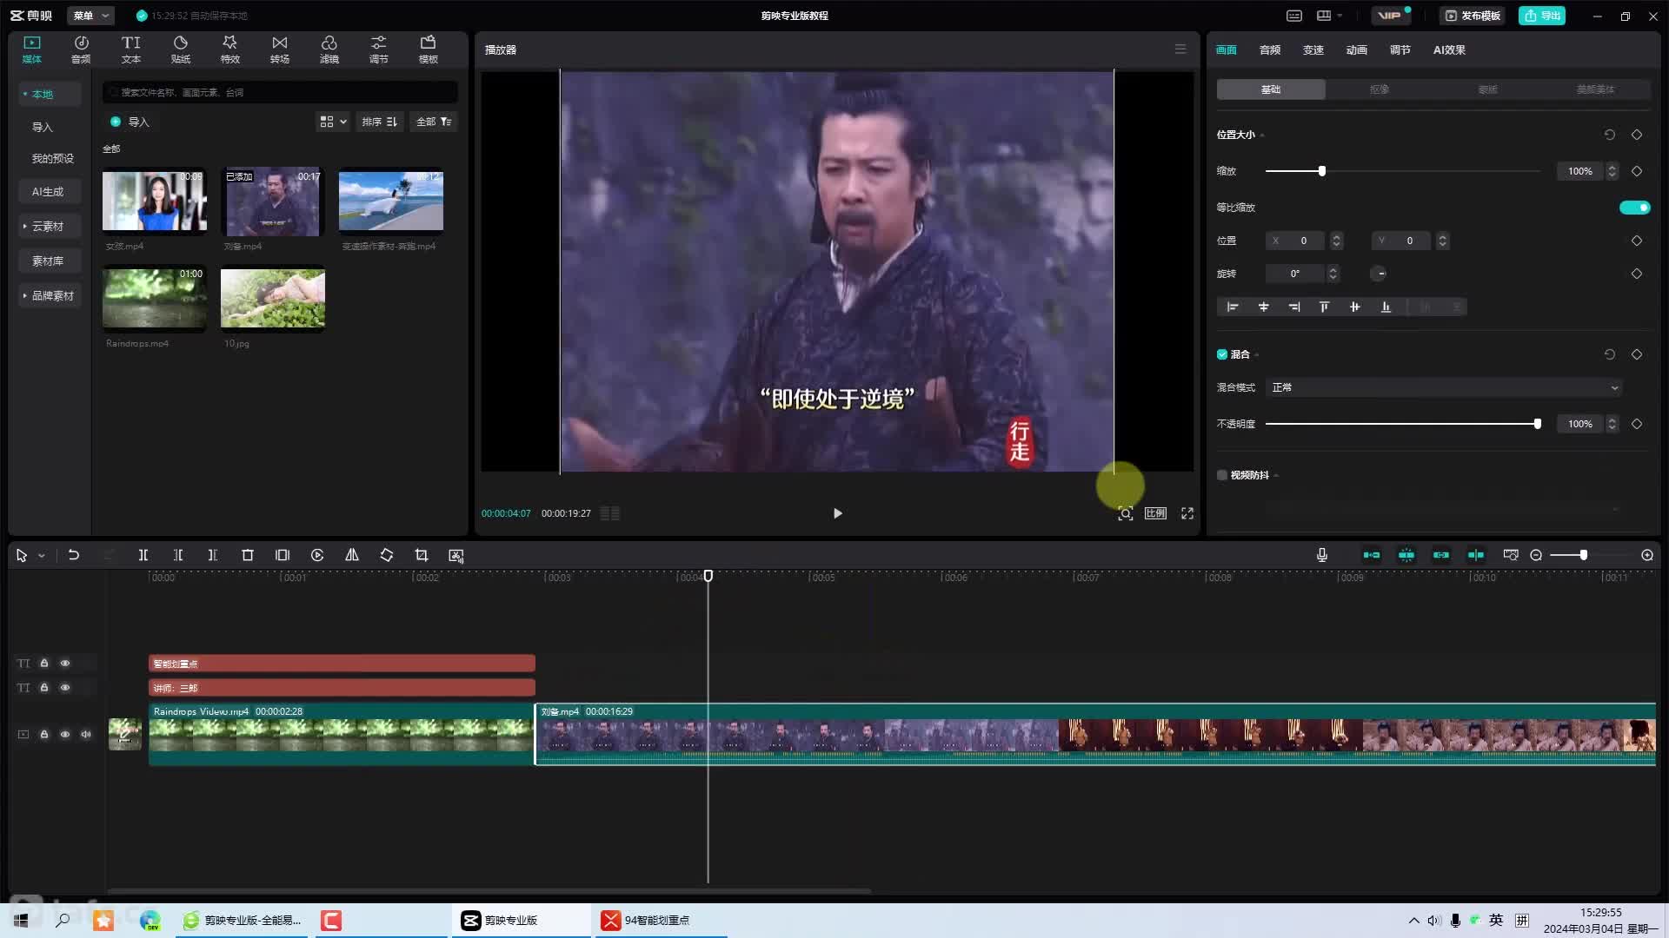Open the selection tool mode dropdown arrow
This screenshot has height=938, width=1669.
[x=42, y=556]
